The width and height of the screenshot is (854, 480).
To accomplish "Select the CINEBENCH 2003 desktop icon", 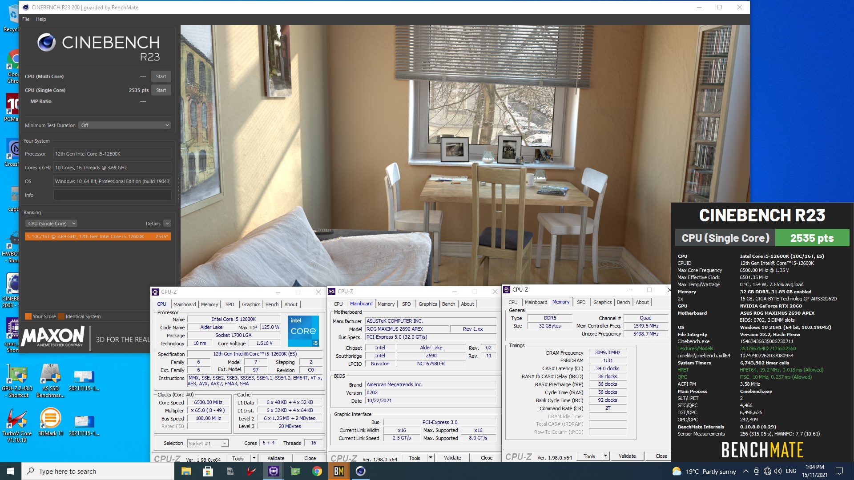I will click(x=11, y=291).
